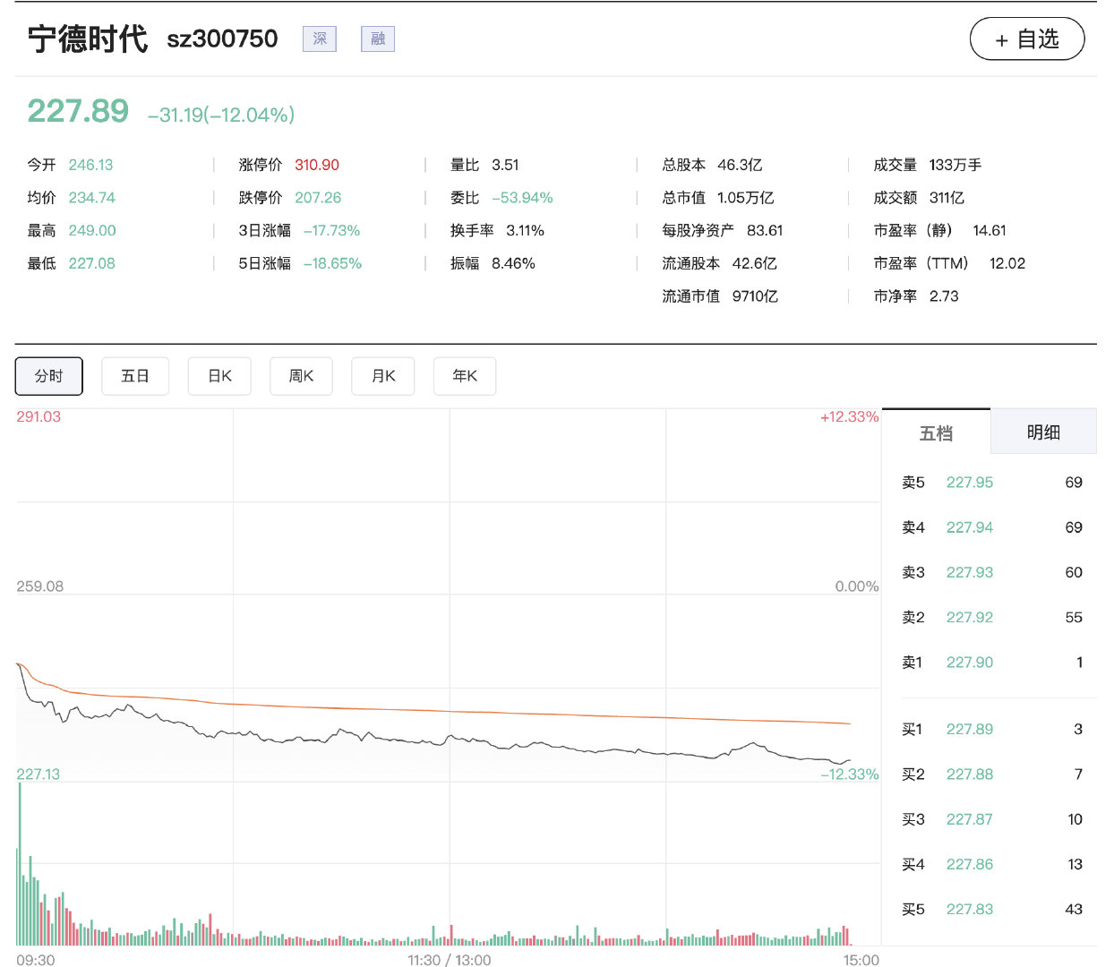The image size is (1114, 967).
Task: Click the 227.13 lower axis label
Action: point(39,774)
